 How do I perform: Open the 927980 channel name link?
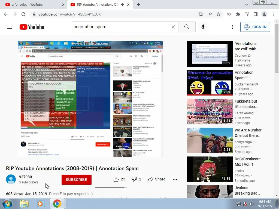tap(25, 177)
